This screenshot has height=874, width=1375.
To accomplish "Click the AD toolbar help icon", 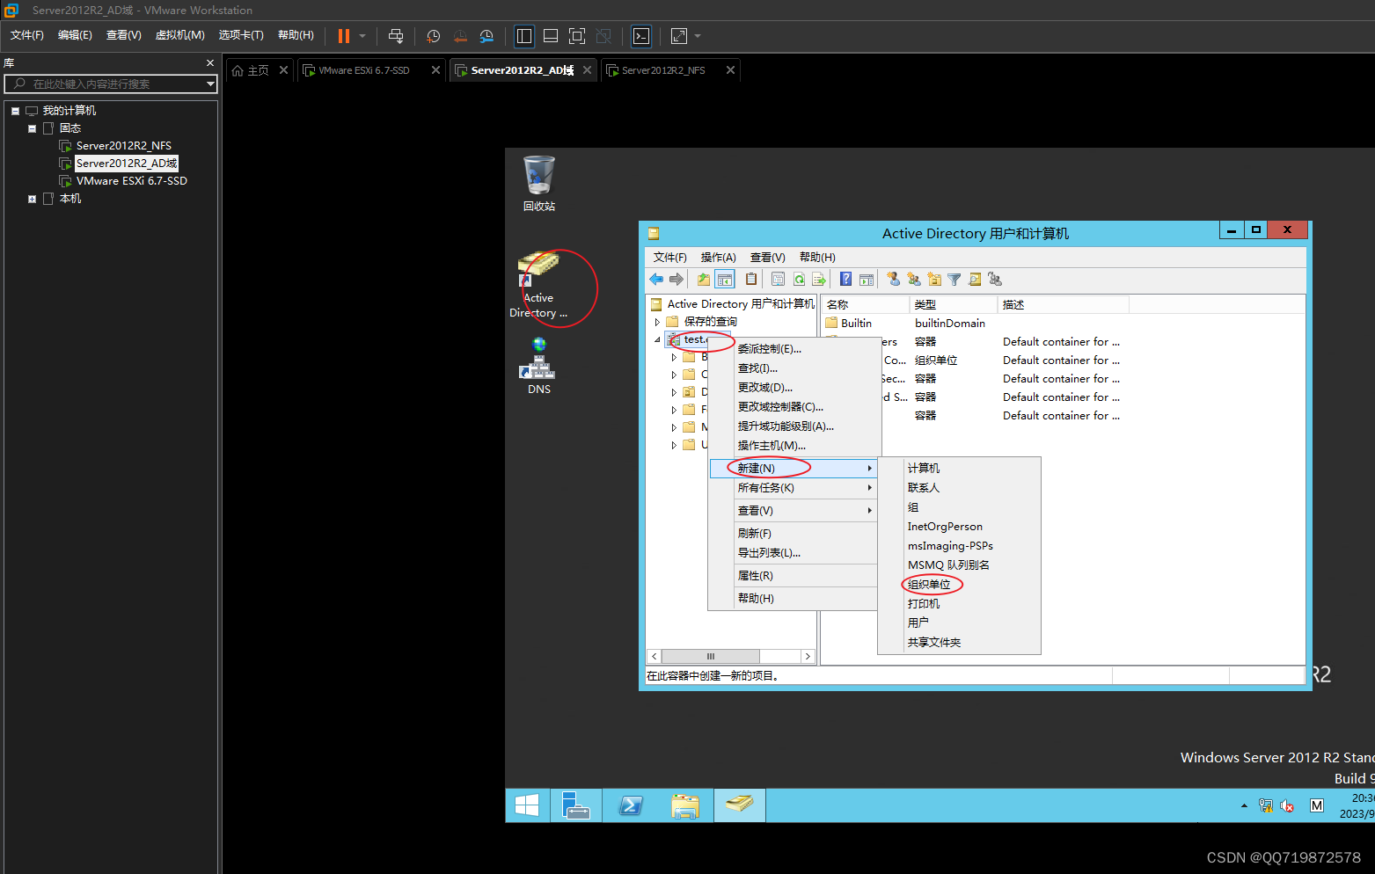I will (845, 280).
